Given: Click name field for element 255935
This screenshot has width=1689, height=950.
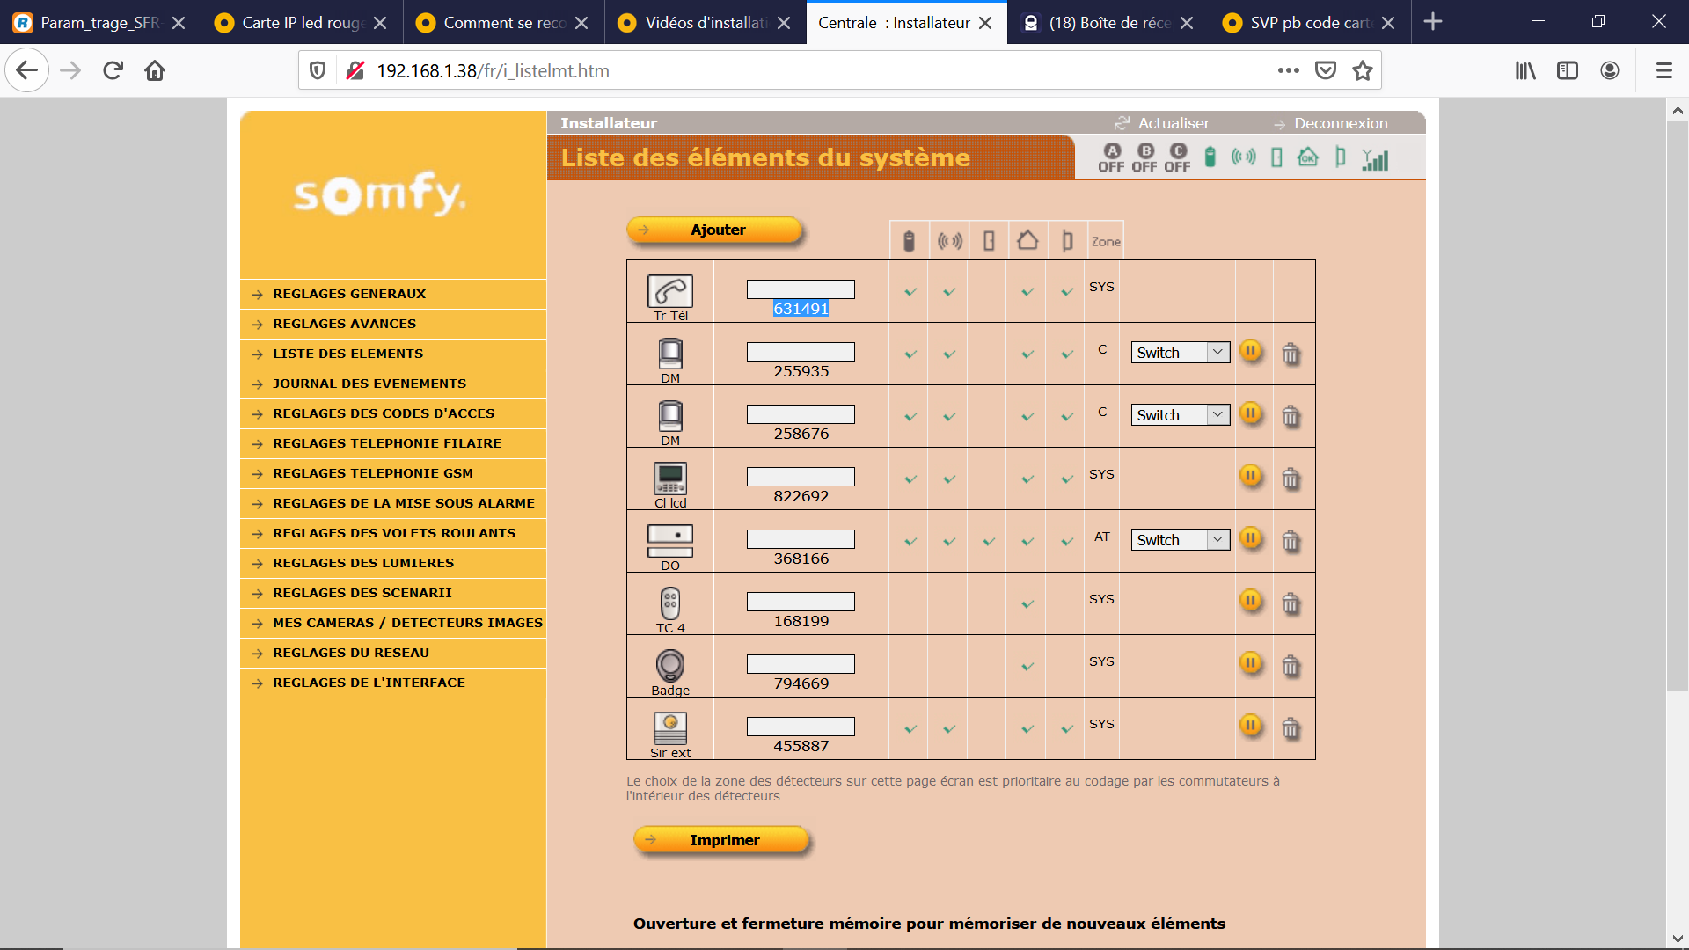Looking at the screenshot, I should 801,352.
